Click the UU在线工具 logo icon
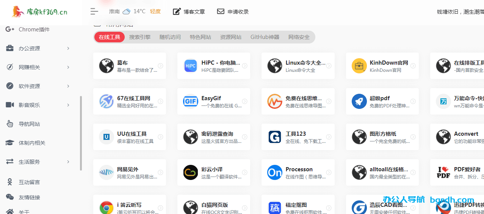Image resolution: width=484 pixels, height=214 pixels. point(107,137)
